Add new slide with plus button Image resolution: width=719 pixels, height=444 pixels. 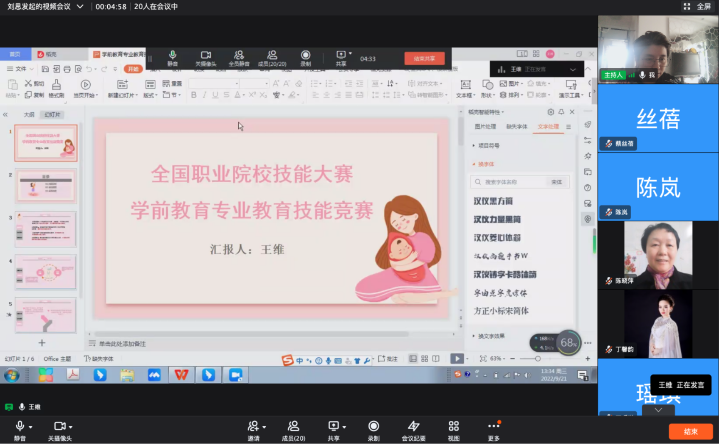coord(42,343)
